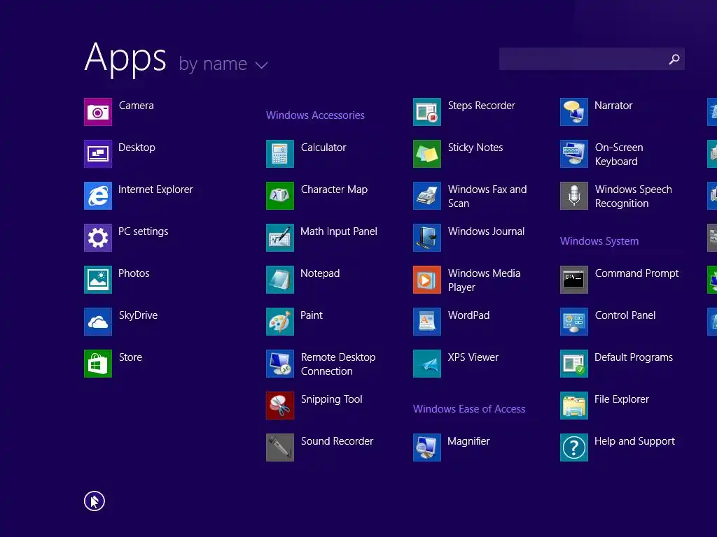Open the Narrator icon
The image size is (717, 537).
(574, 112)
